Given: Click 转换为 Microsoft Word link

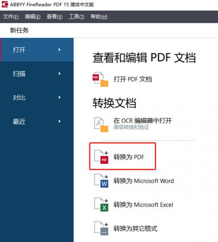Looking at the screenshot, I should [x=144, y=181].
